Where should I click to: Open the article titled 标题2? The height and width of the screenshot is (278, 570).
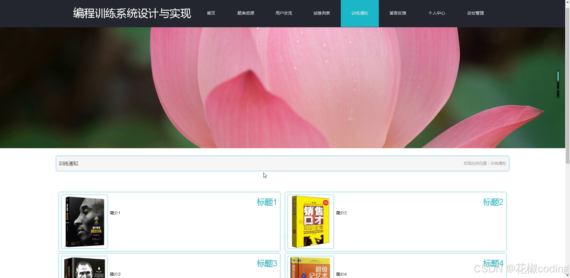click(x=493, y=202)
